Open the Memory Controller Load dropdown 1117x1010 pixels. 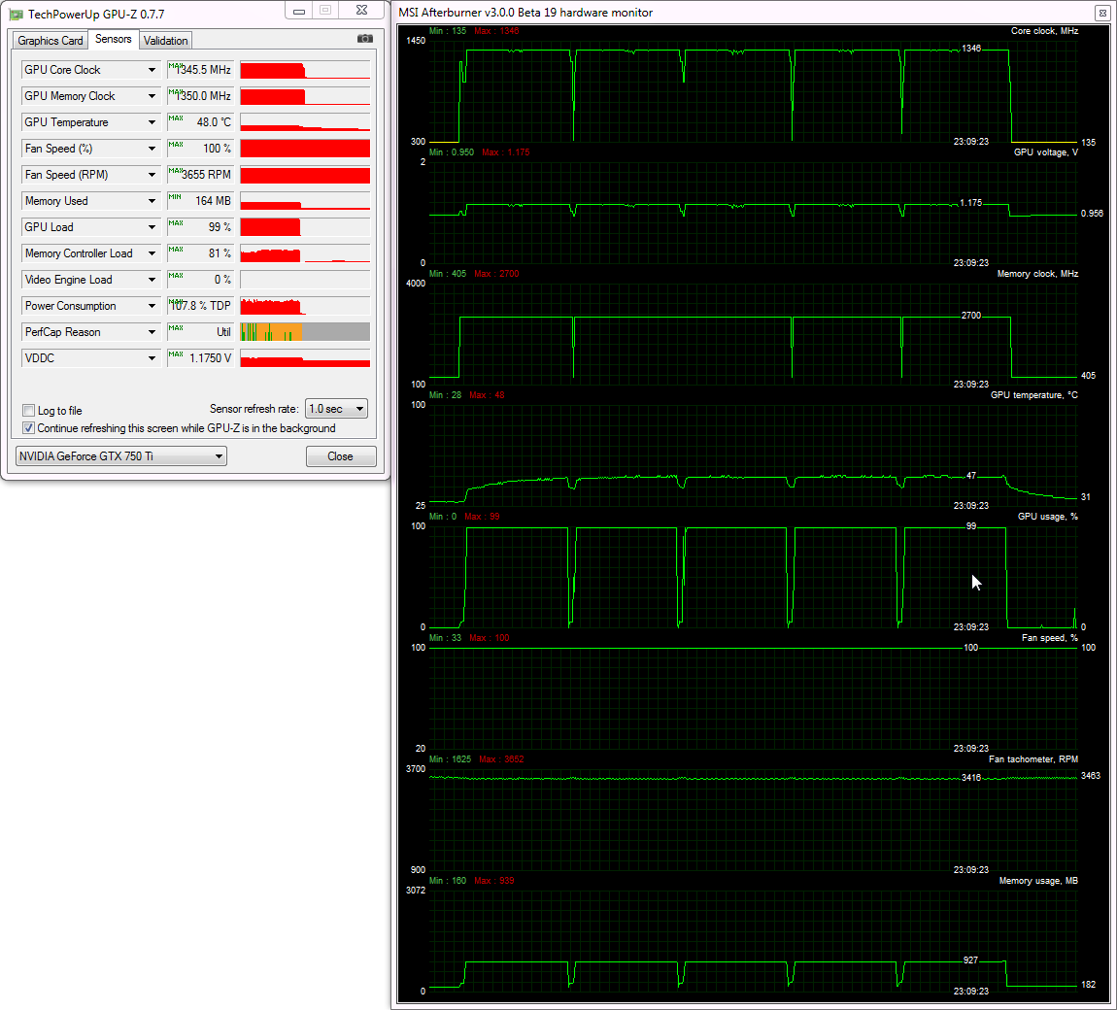tap(152, 253)
